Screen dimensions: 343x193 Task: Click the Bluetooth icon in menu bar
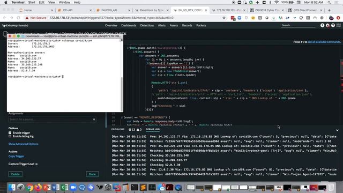click(x=270, y=2)
